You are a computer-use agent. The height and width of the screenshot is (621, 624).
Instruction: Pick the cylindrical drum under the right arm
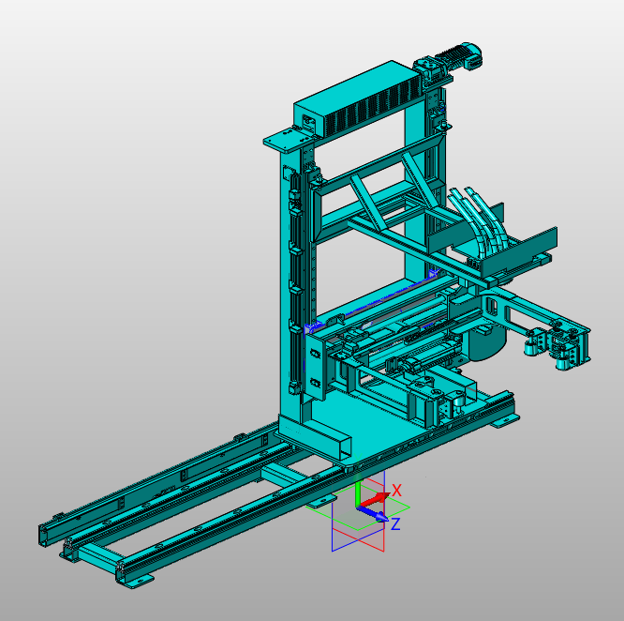pos(487,343)
